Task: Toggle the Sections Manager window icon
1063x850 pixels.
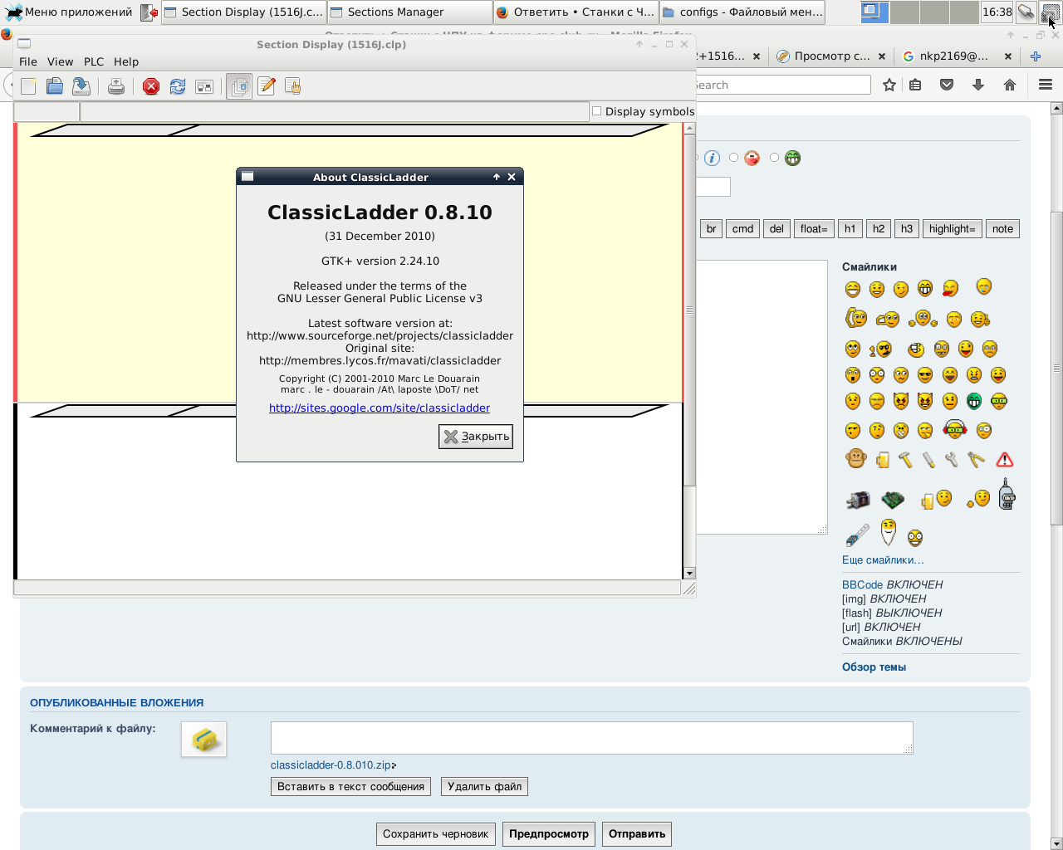Action: pyautogui.click(x=239, y=86)
